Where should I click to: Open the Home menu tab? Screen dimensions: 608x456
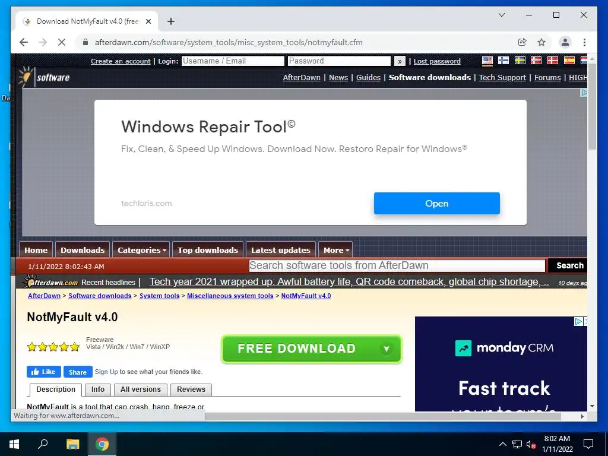(36, 250)
